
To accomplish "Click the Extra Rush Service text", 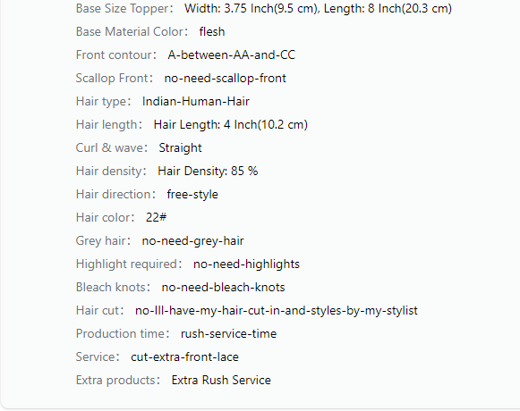I will 221,381.
